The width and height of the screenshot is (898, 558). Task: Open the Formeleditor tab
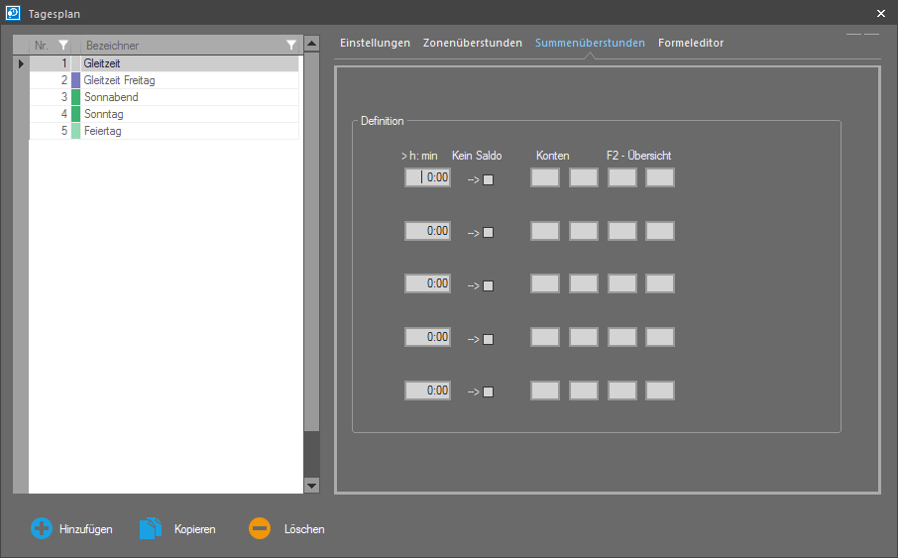click(691, 44)
